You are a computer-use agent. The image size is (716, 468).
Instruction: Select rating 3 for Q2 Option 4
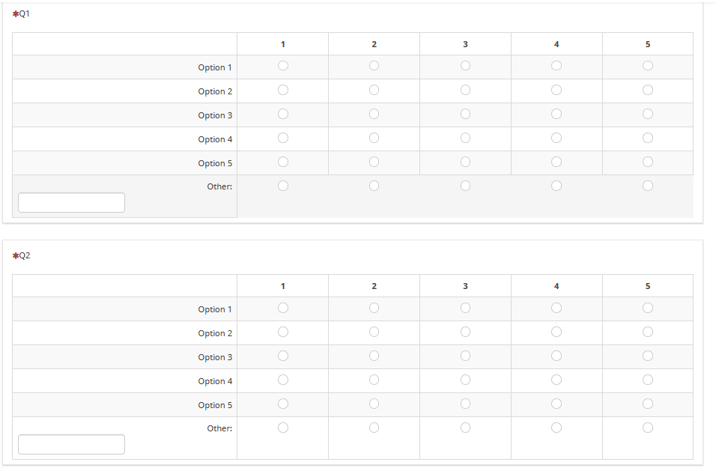(x=465, y=380)
